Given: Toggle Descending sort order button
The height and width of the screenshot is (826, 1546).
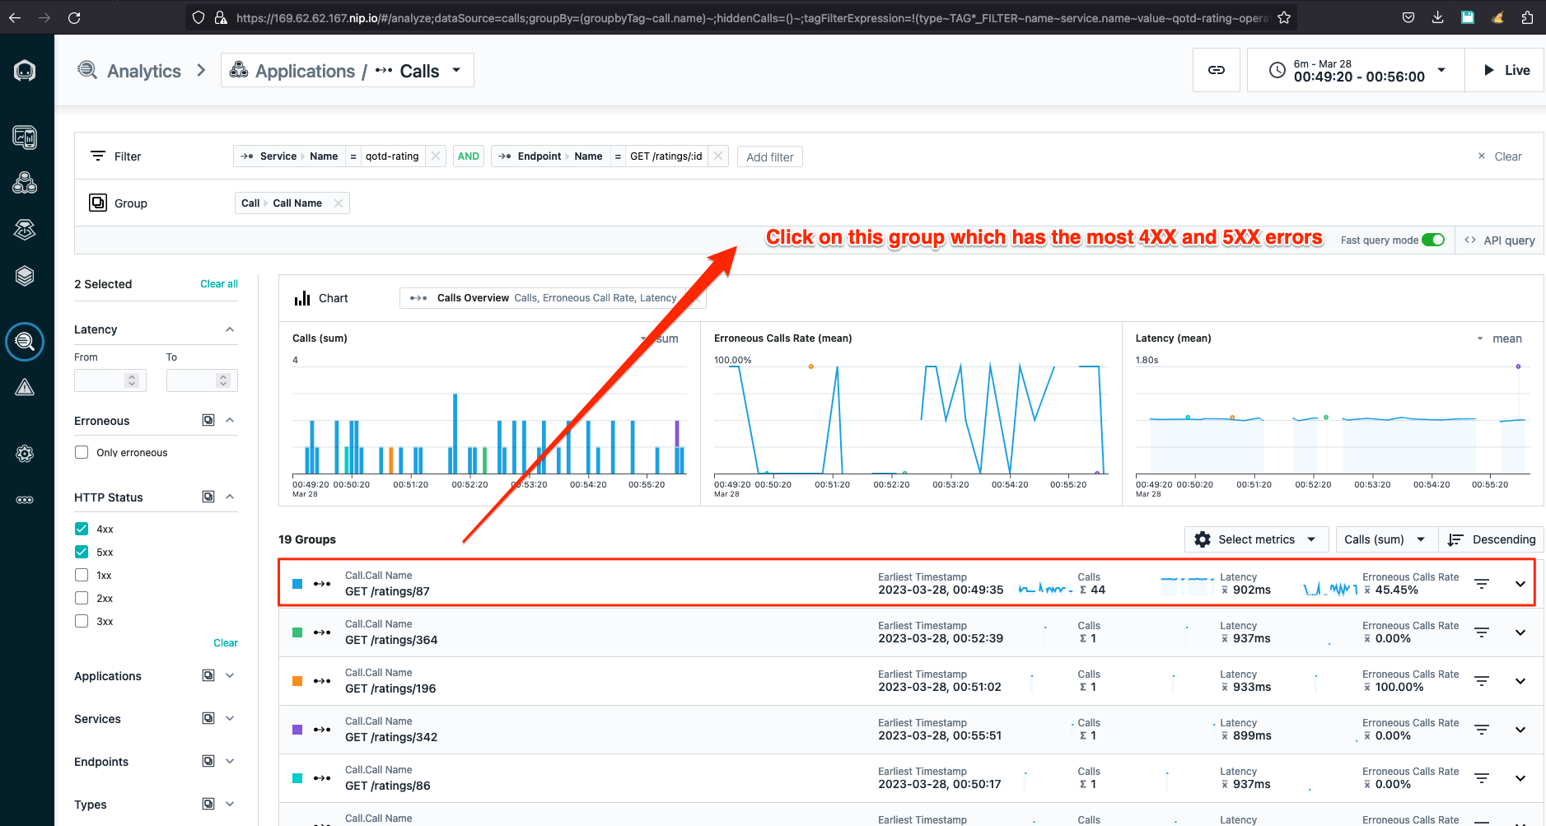Looking at the screenshot, I should [1492, 539].
